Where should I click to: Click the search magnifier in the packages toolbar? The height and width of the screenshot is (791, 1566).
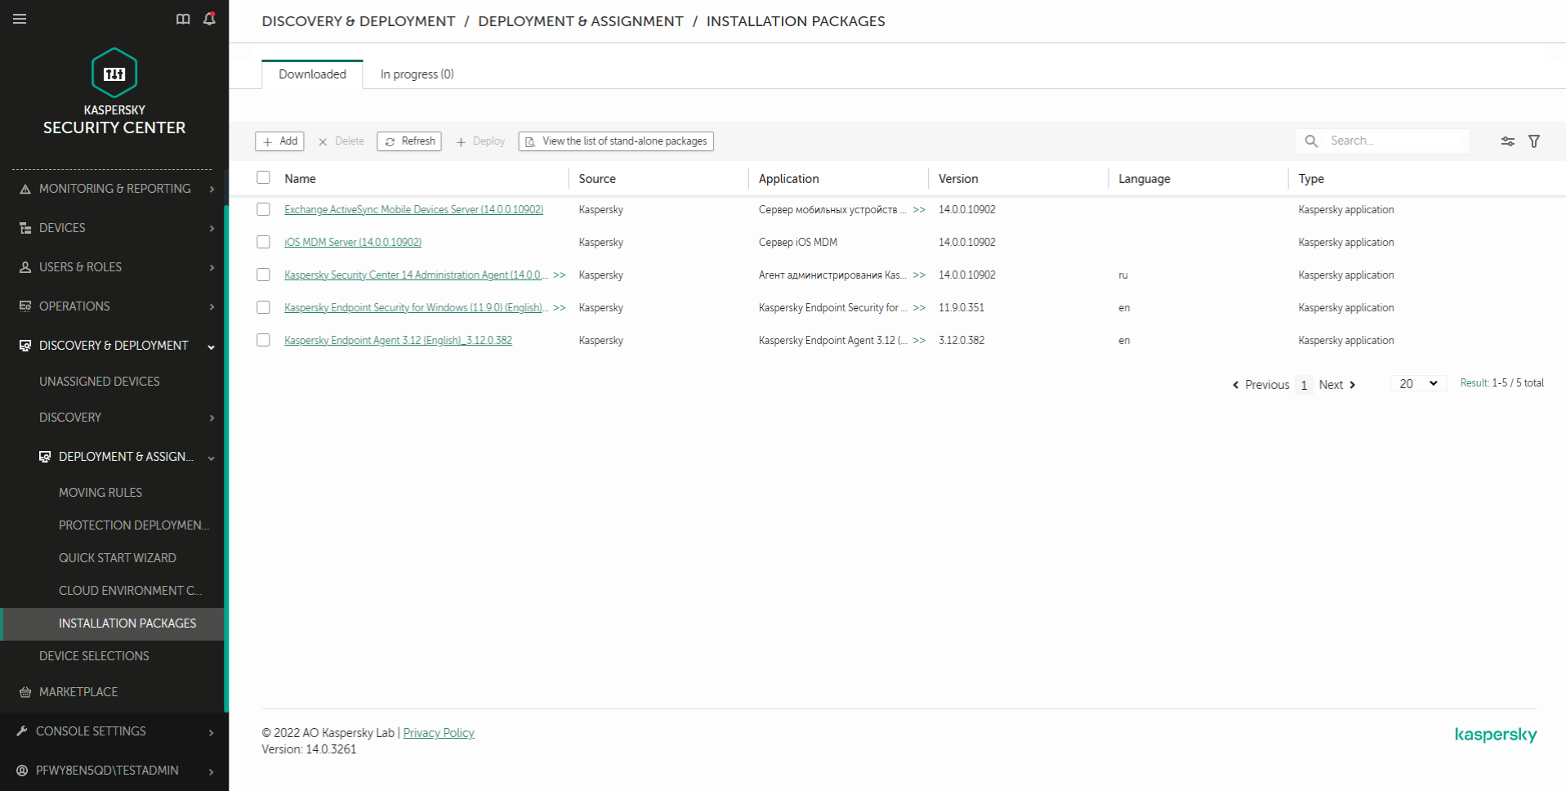tap(1310, 141)
